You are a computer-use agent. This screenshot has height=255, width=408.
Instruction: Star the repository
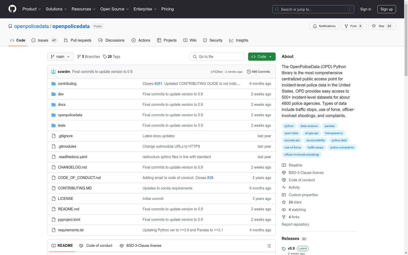382,26
